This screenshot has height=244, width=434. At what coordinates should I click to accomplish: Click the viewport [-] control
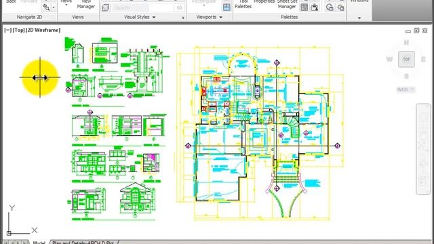pyautogui.click(x=7, y=30)
